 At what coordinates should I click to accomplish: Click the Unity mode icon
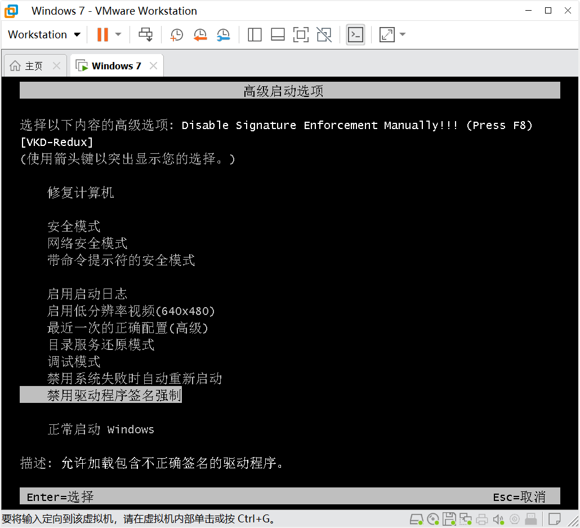pyautogui.click(x=324, y=35)
